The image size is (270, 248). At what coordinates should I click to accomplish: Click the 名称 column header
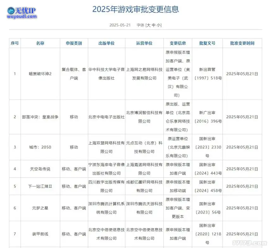coord(40,43)
